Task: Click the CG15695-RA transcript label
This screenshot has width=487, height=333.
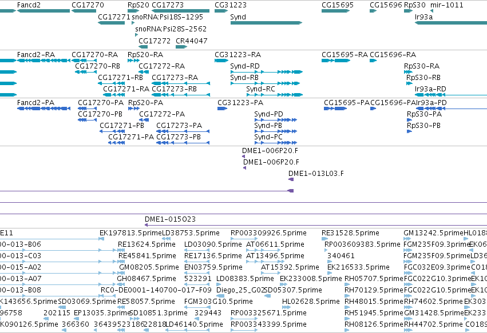Action: tap(345, 55)
